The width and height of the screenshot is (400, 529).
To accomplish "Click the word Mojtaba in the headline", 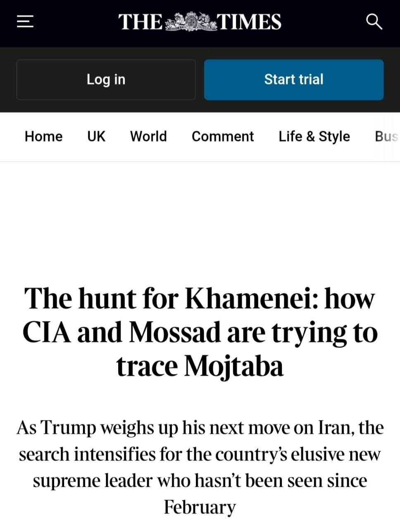I will pos(233,366).
